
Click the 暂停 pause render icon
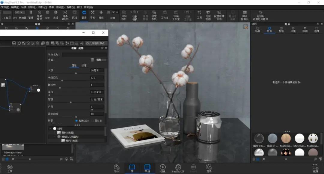pos(31,15)
